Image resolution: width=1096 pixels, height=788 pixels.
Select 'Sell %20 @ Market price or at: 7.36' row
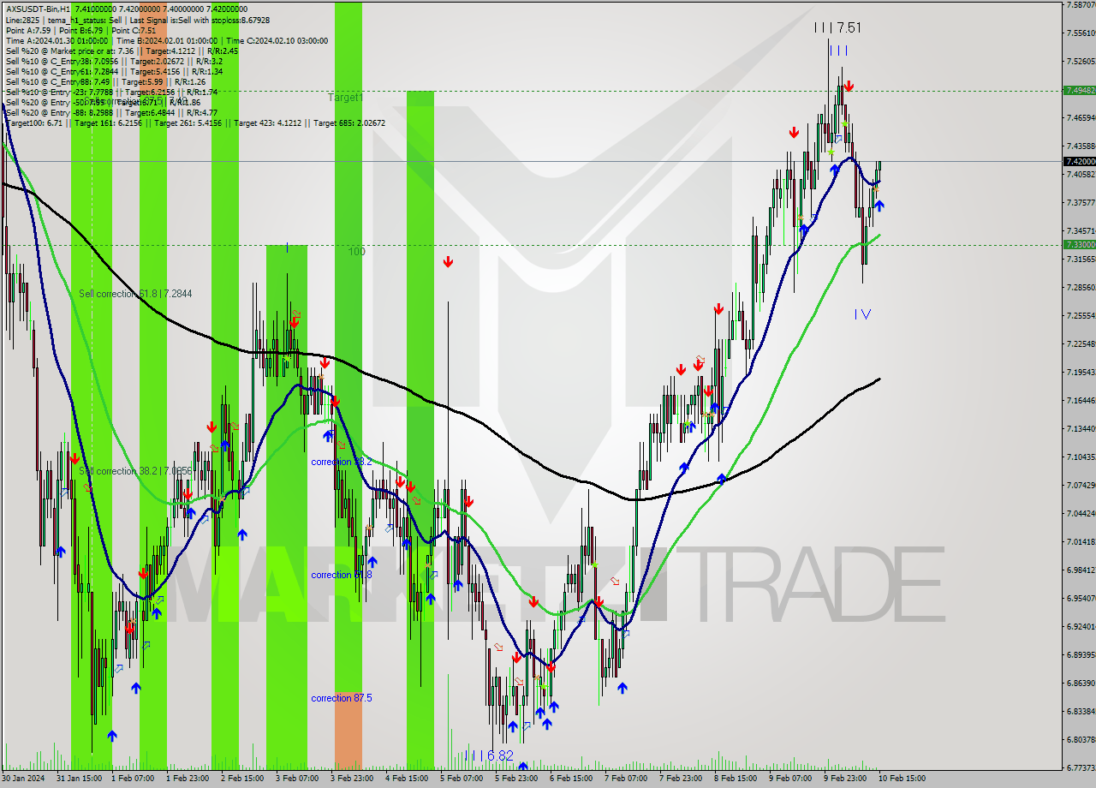[122, 51]
